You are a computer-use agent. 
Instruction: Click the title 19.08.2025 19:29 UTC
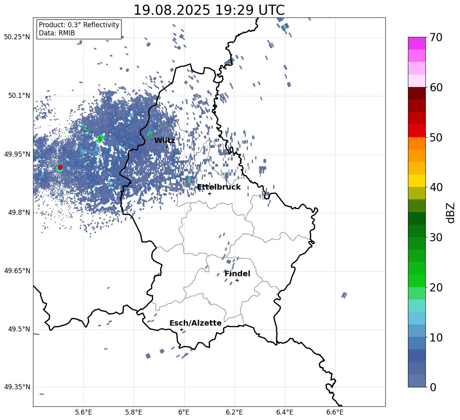coord(209,10)
